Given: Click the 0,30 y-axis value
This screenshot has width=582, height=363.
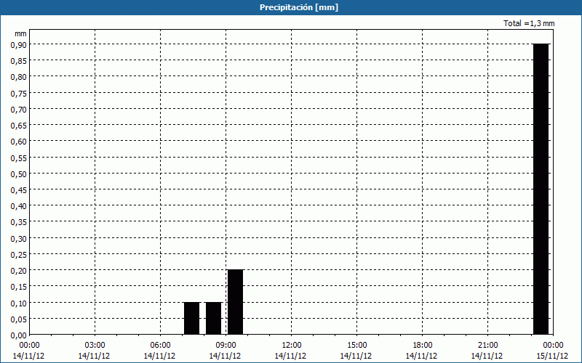Looking at the screenshot, I should point(19,239).
